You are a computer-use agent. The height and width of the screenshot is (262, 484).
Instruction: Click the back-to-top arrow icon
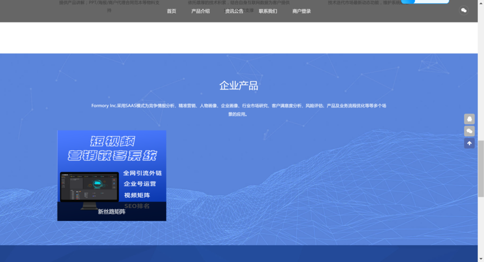click(469, 143)
